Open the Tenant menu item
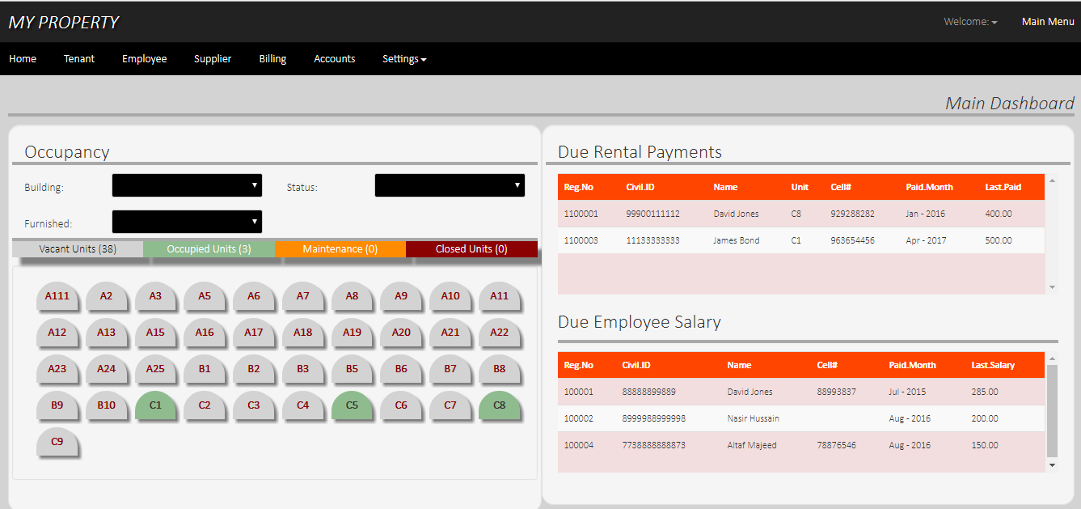Viewport: 1081px width, 509px height. coord(79,59)
